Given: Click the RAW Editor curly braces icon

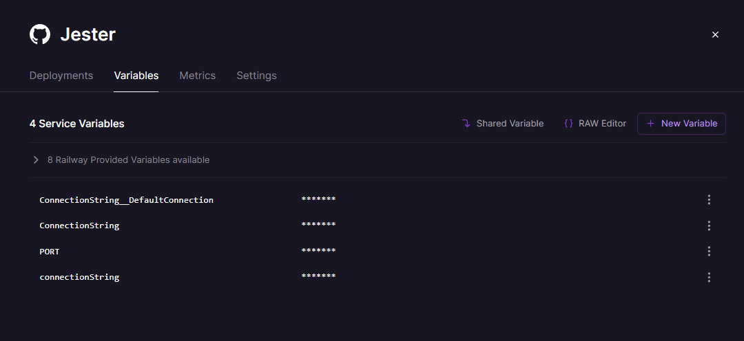Looking at the screenshot, I should [568, 124].
